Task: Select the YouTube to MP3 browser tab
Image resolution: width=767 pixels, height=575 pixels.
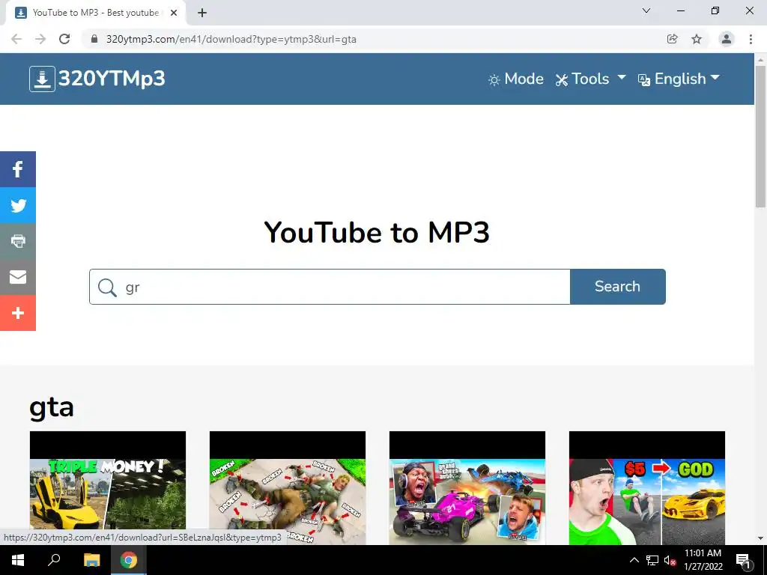Action: (96, 13)
